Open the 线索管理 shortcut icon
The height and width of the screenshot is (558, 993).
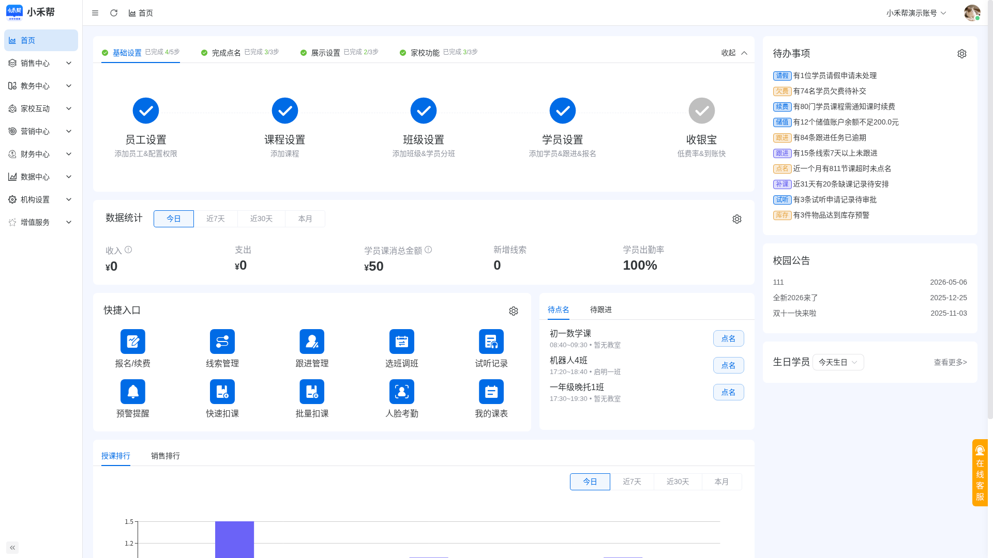point(222,342)
